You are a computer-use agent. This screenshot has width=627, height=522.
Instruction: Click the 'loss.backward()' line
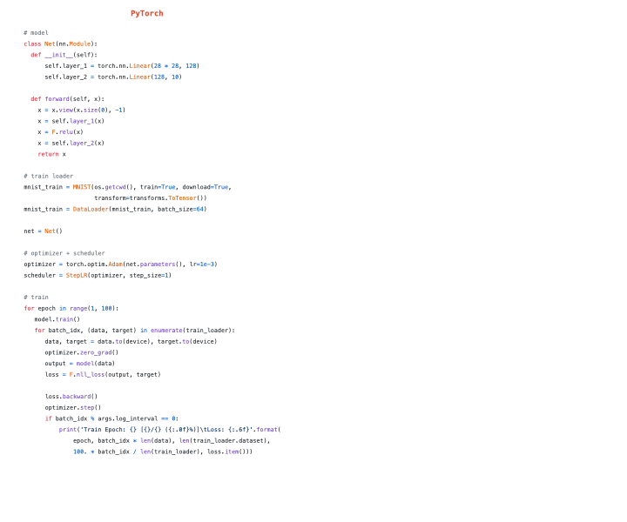(x=71, y=396)
